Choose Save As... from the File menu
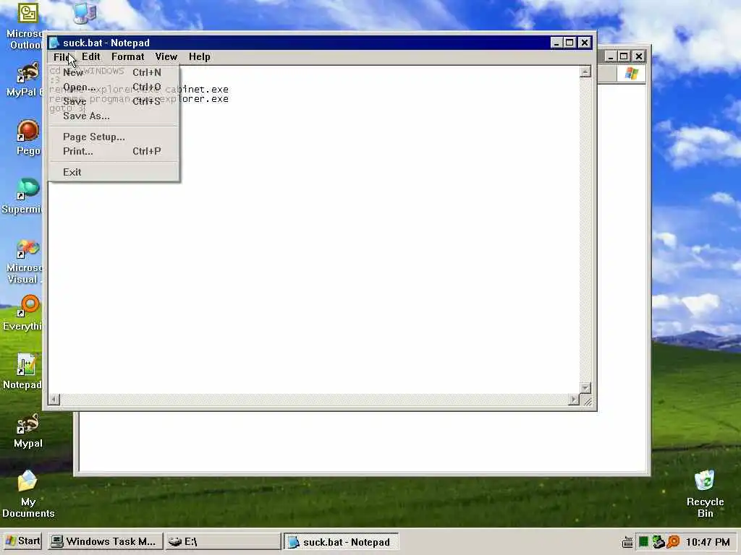 click(x=114, y=116)
